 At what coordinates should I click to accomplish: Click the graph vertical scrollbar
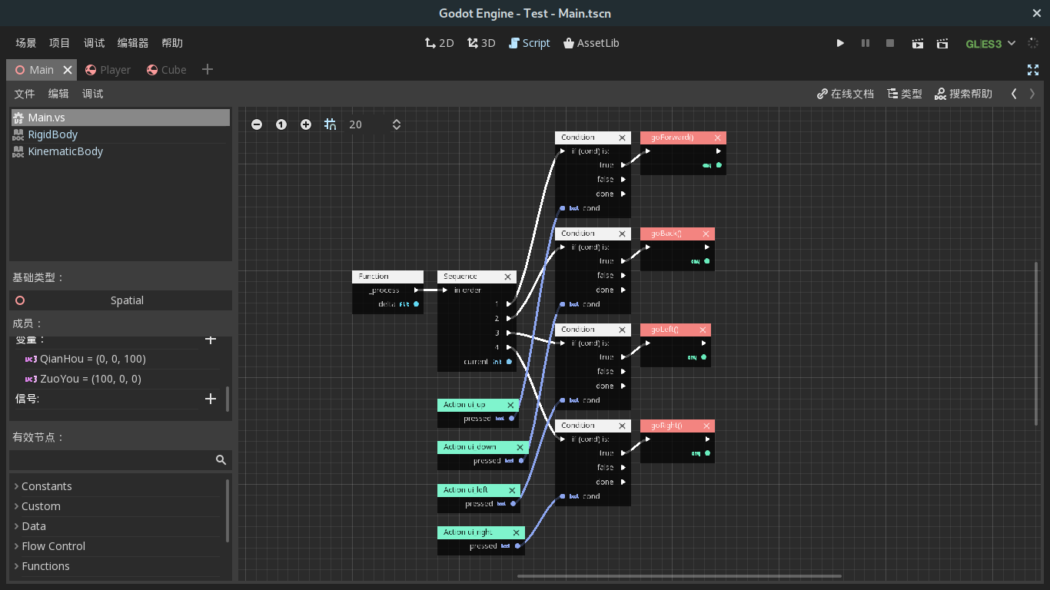click(x=1036, y=344)
